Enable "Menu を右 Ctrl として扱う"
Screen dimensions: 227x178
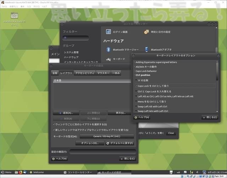point(136,102)
